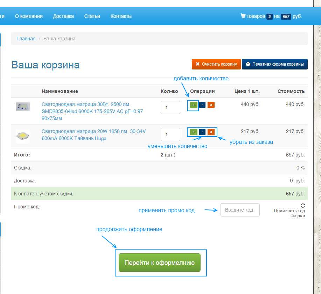This screenshot has height=294, width=321.
Task: Remove the 30Вт LED matrix from cart
Action: (211, 105)
